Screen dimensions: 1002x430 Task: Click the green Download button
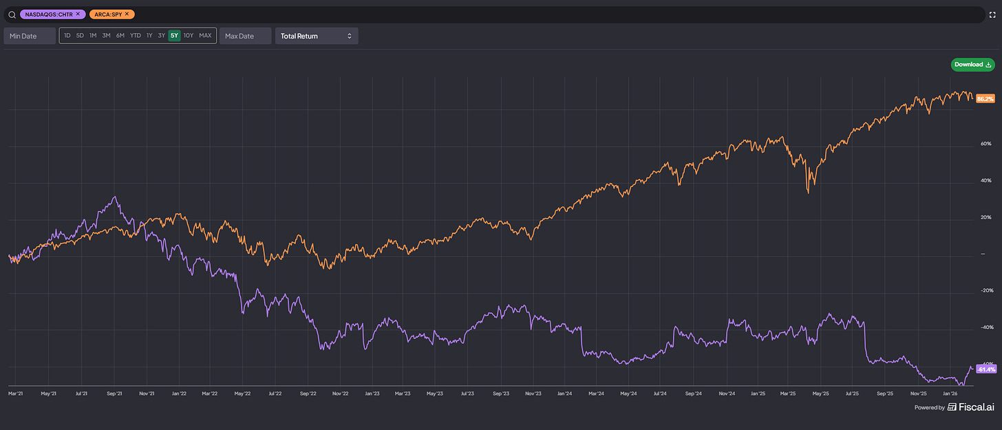tap(973, 65)
